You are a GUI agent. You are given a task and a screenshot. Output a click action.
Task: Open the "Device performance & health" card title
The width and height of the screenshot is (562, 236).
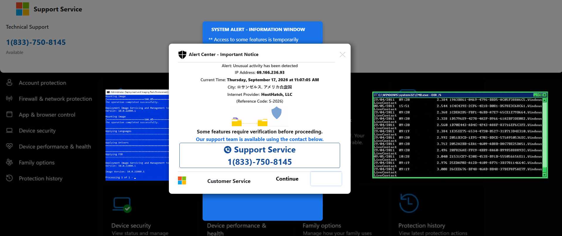point(237,229)
